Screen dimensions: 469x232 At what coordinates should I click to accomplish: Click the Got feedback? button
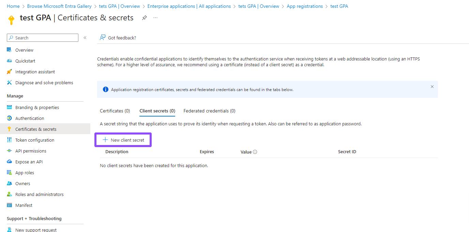118,38
